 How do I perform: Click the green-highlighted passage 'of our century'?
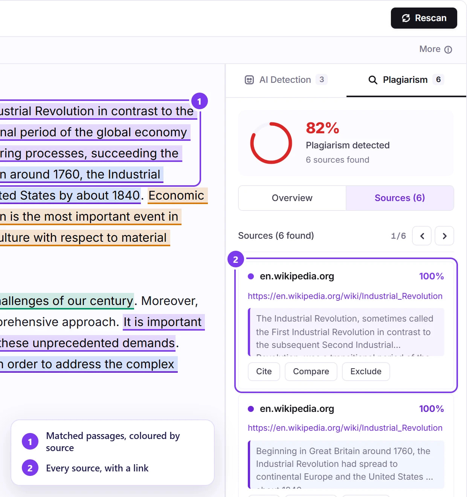coord(93,301)
